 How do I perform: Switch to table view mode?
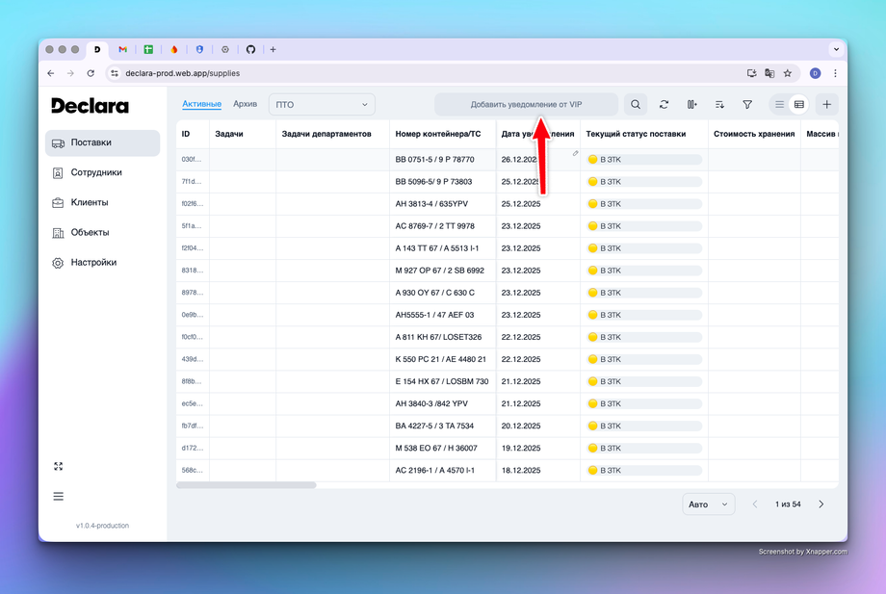799,105
